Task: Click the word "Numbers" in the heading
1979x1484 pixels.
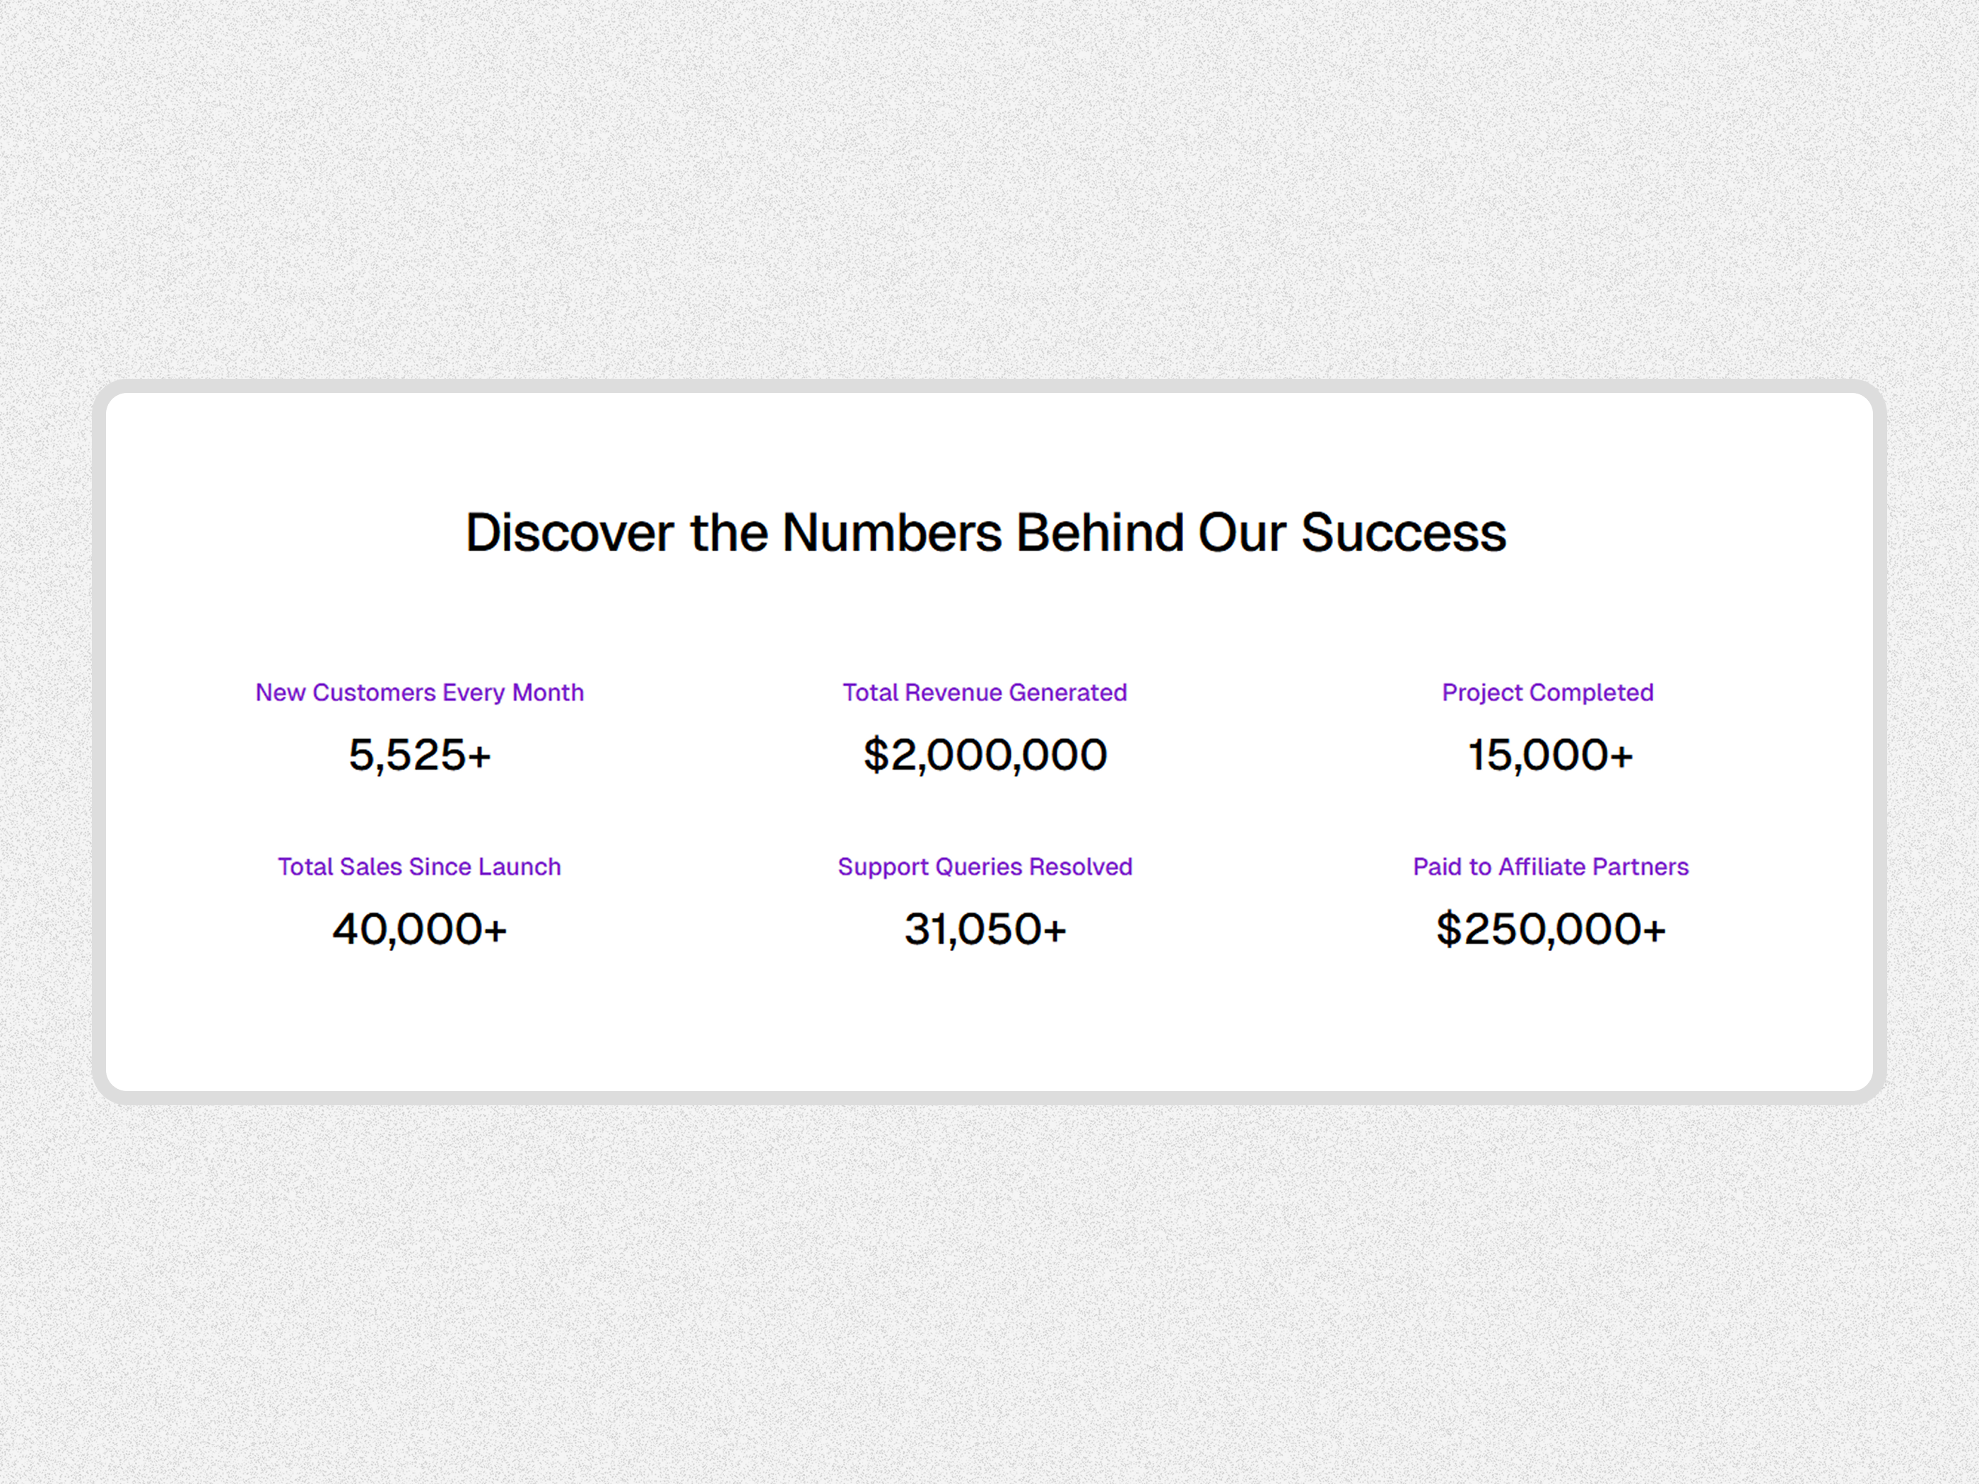Action: point(892,533)
